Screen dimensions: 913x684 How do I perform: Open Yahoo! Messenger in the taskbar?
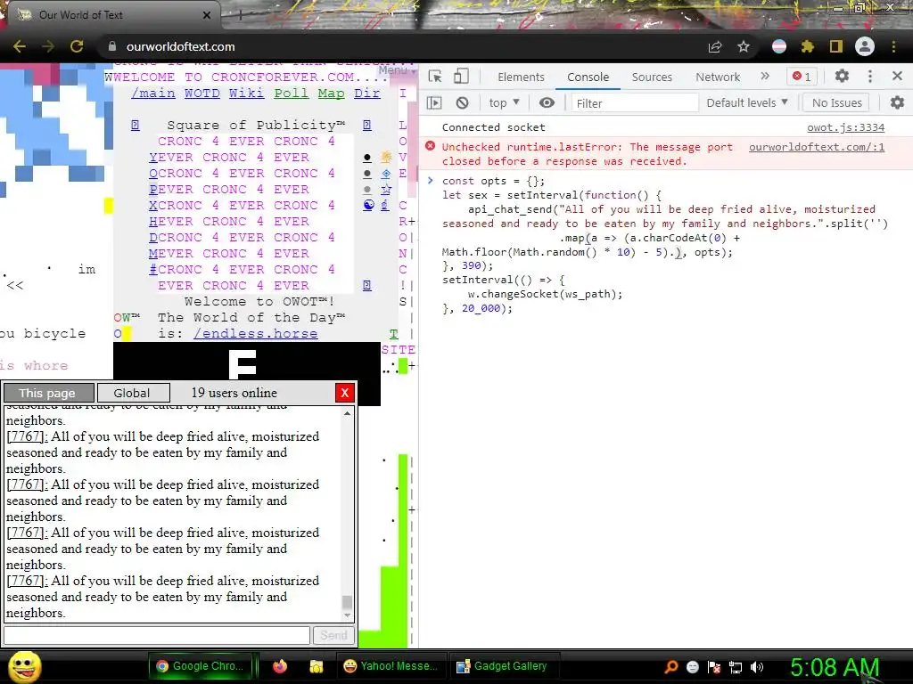coord(392,666)
